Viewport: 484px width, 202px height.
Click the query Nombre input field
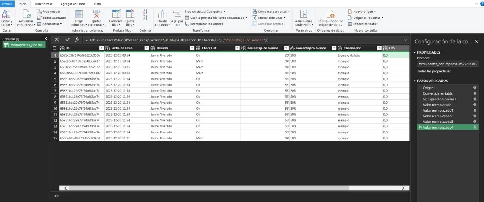[448, 64]
